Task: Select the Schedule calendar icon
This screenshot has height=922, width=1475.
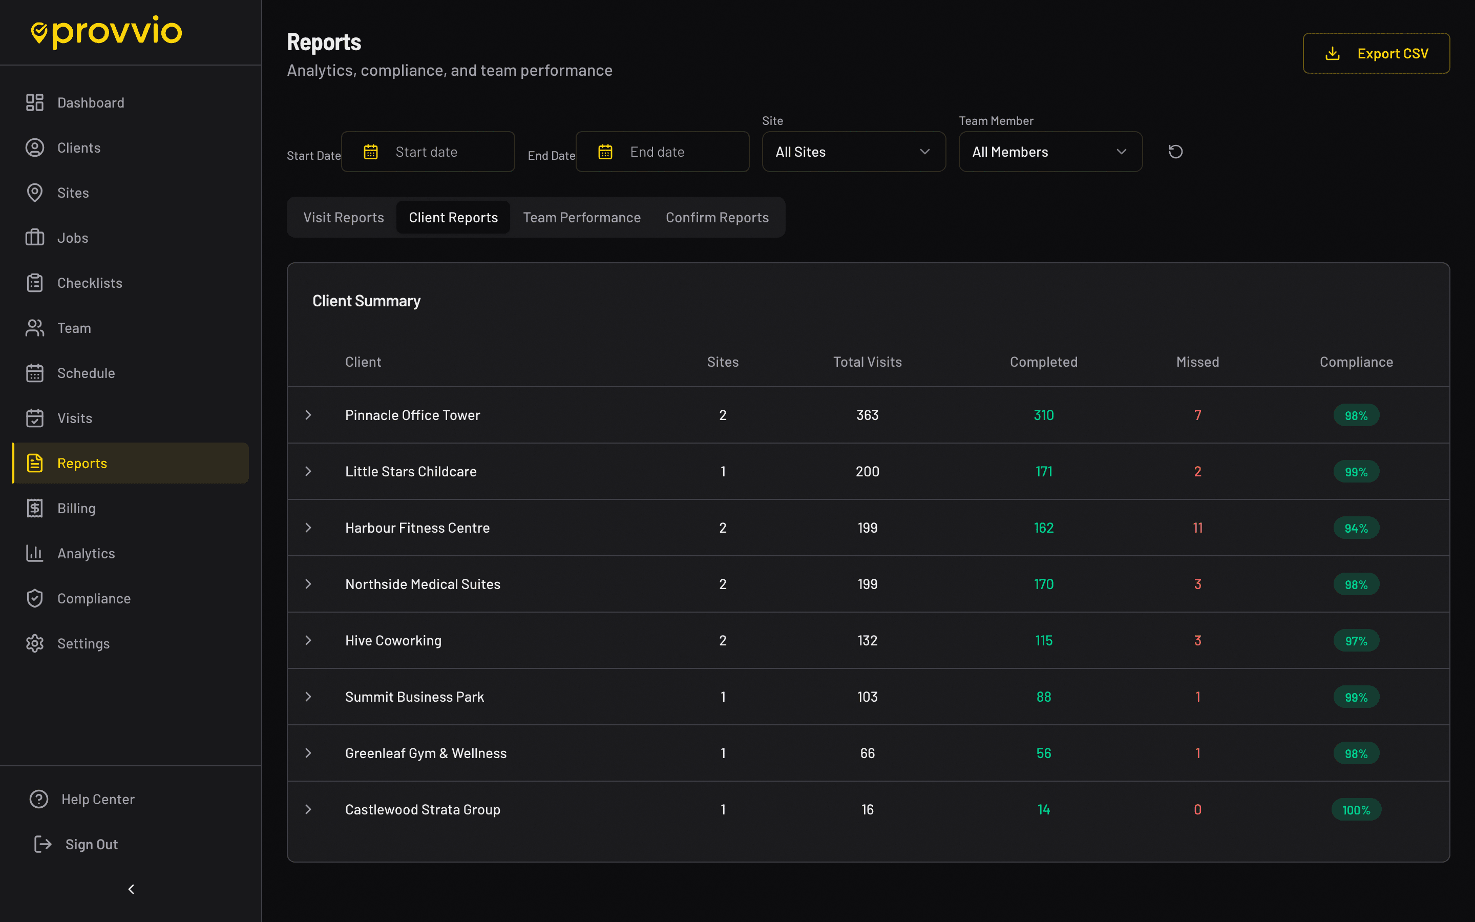Action: click(x=35, y=372)
